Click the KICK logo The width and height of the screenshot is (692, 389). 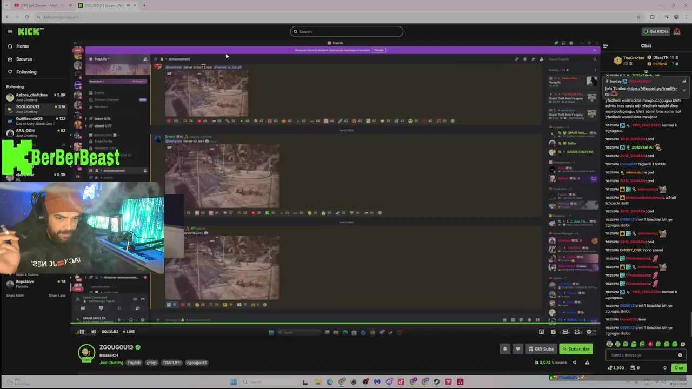29,31
